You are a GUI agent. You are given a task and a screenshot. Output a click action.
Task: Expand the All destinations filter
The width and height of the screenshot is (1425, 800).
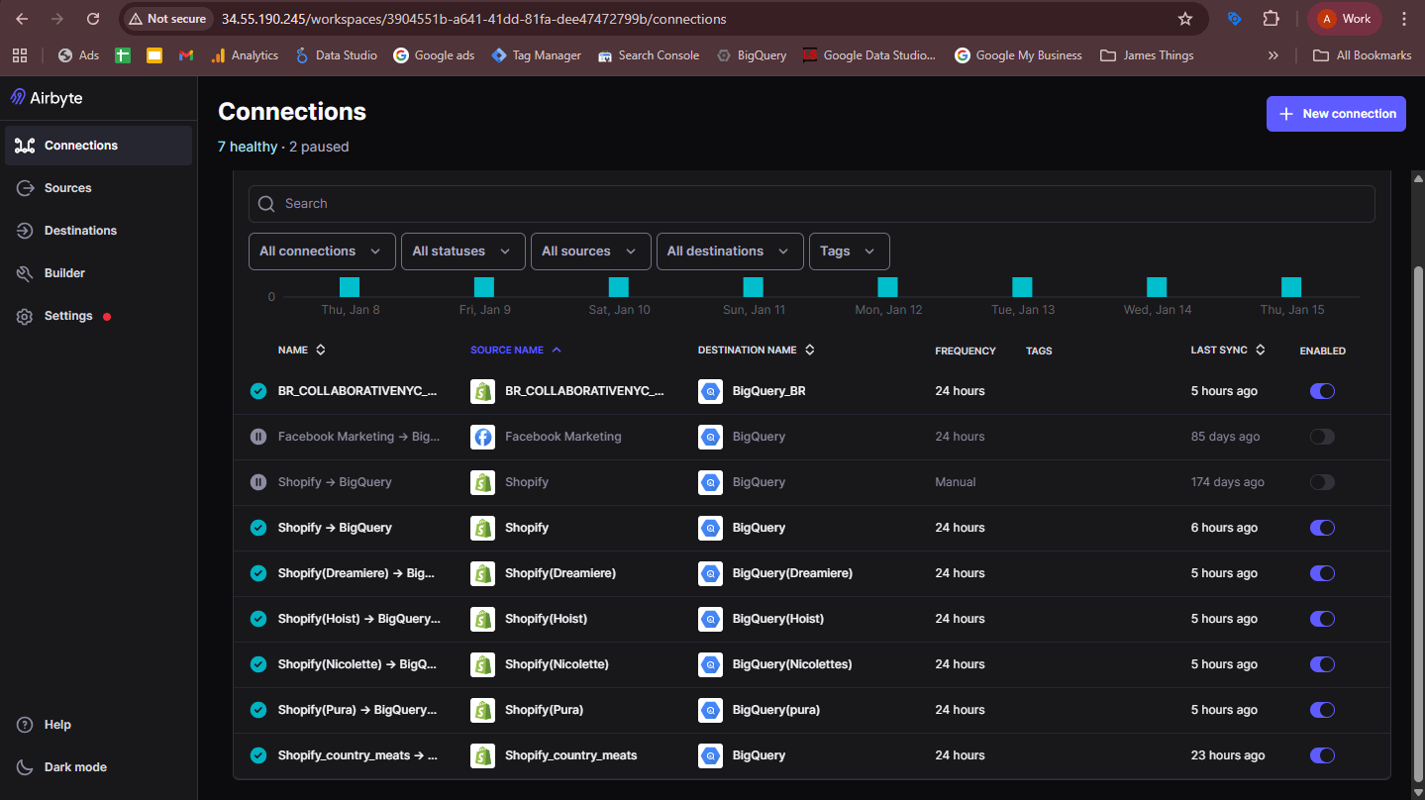(730, 251)
